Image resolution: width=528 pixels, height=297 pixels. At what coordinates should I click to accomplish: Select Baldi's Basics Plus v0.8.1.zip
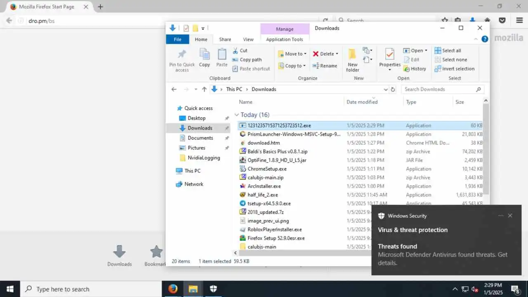360,151
